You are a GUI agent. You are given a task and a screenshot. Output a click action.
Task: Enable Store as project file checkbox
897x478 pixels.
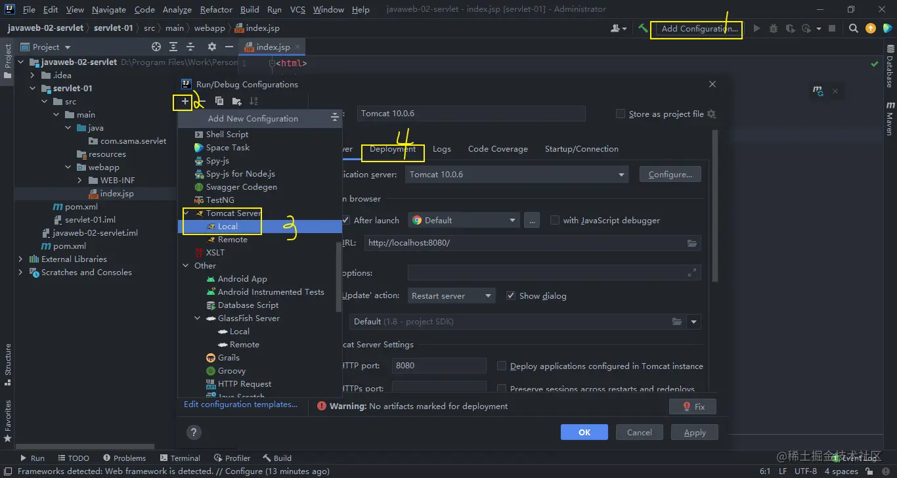(621, 114)
